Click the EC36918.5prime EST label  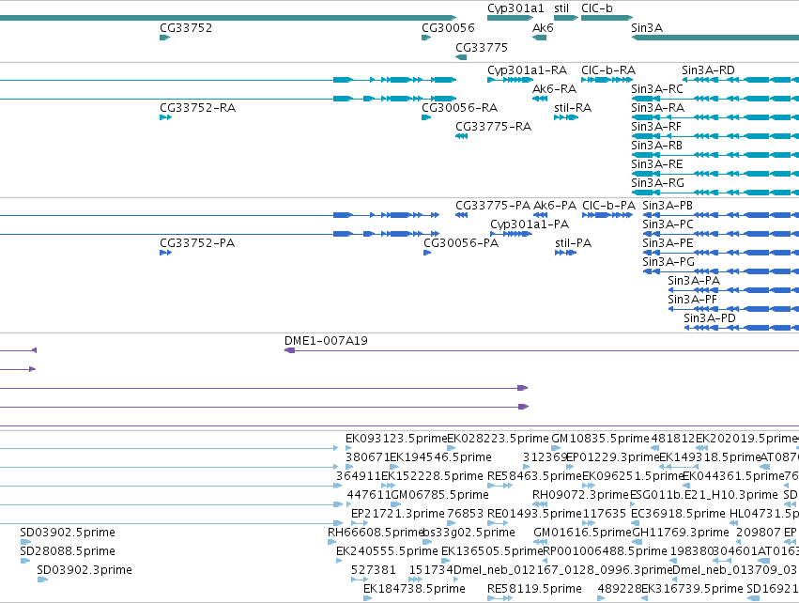click(x=678, y=513)
